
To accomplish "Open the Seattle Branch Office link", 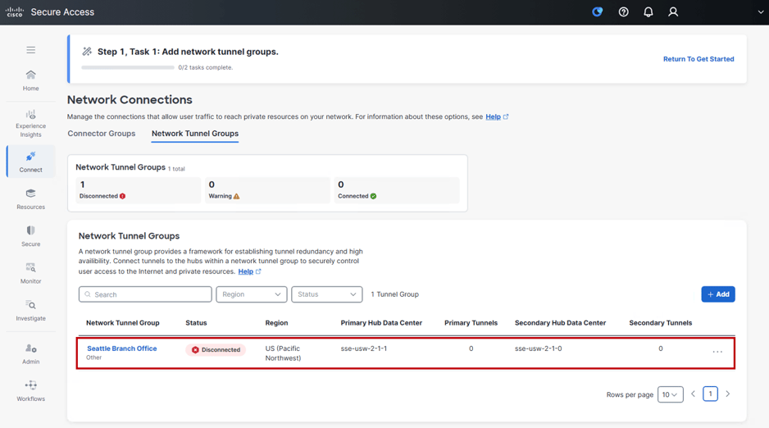I will (121, 348).
